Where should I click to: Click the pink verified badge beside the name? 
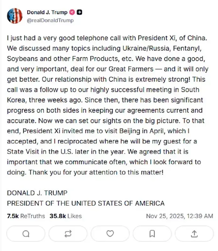(72, 12)
